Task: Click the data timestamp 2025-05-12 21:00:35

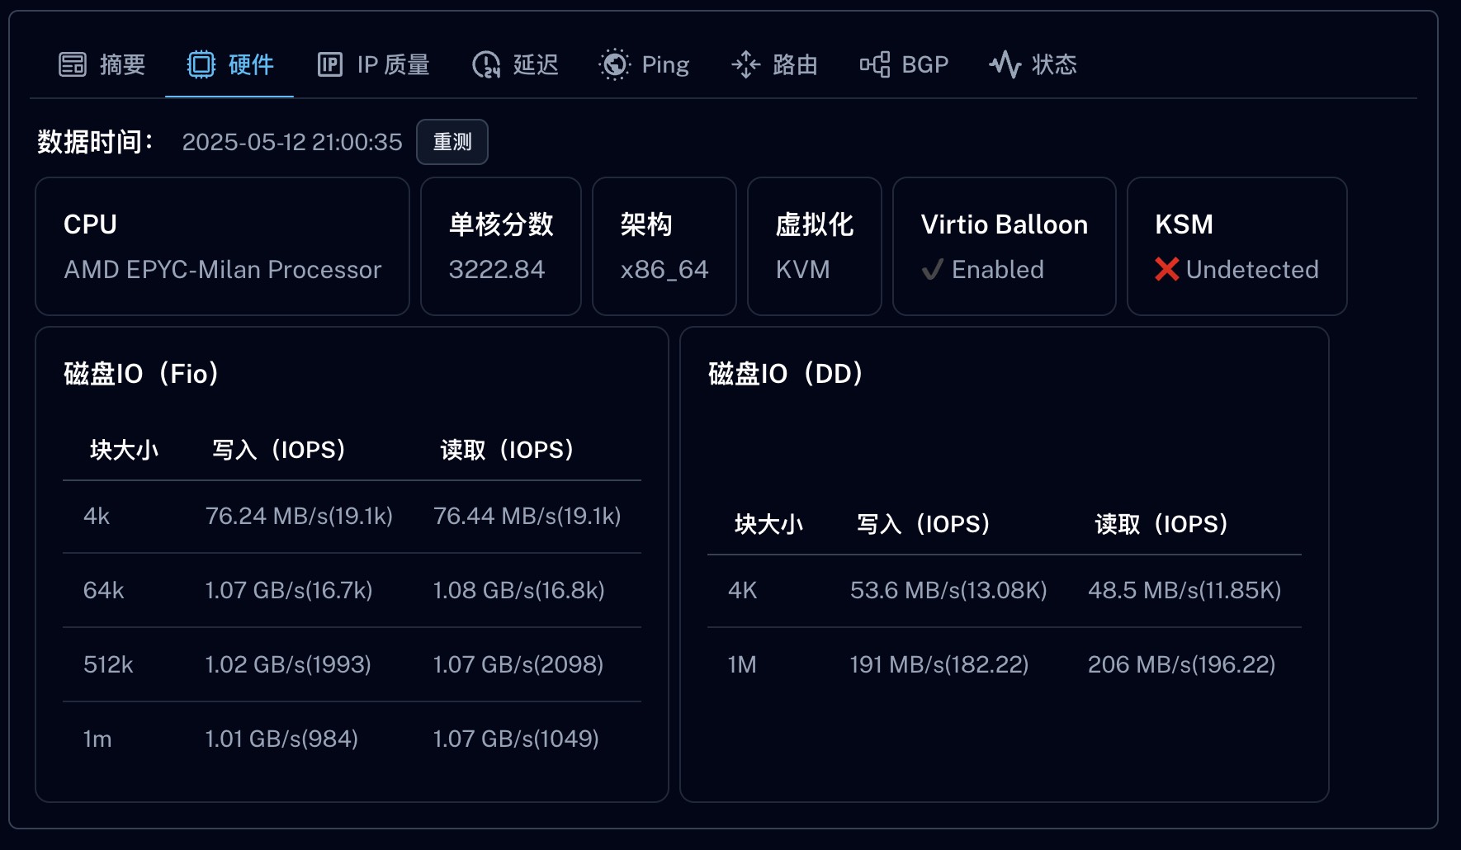Action: (292, 142)
